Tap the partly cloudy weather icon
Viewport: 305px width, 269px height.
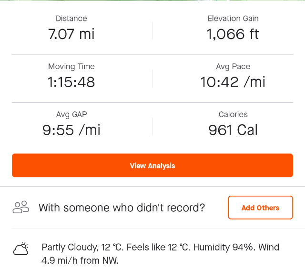pyautogui.click(x=21, y=249)
